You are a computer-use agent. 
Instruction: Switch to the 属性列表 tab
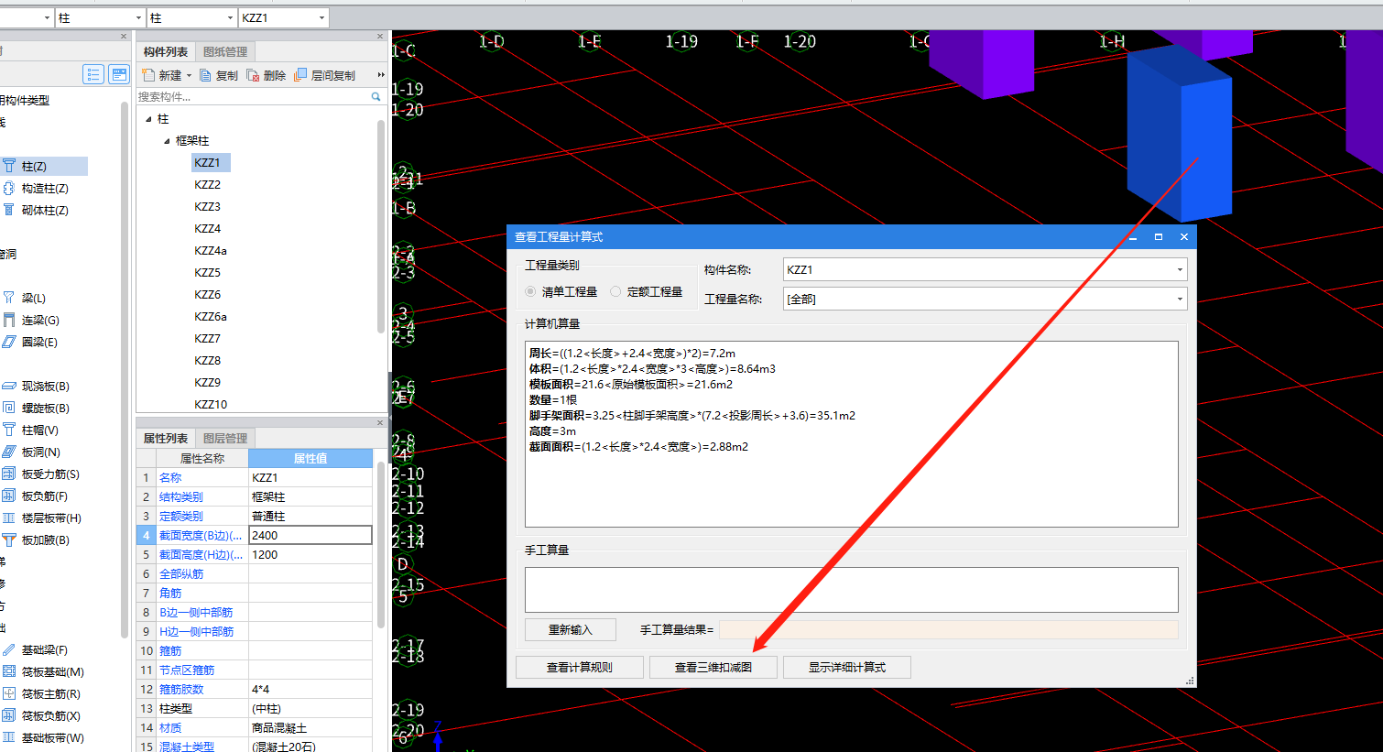[x=166, y=439]
